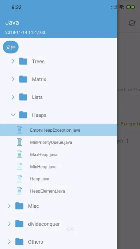Expand the divideconquer folder chevron
The width and height of the screenshot is (140, 249).
point(9,224)
